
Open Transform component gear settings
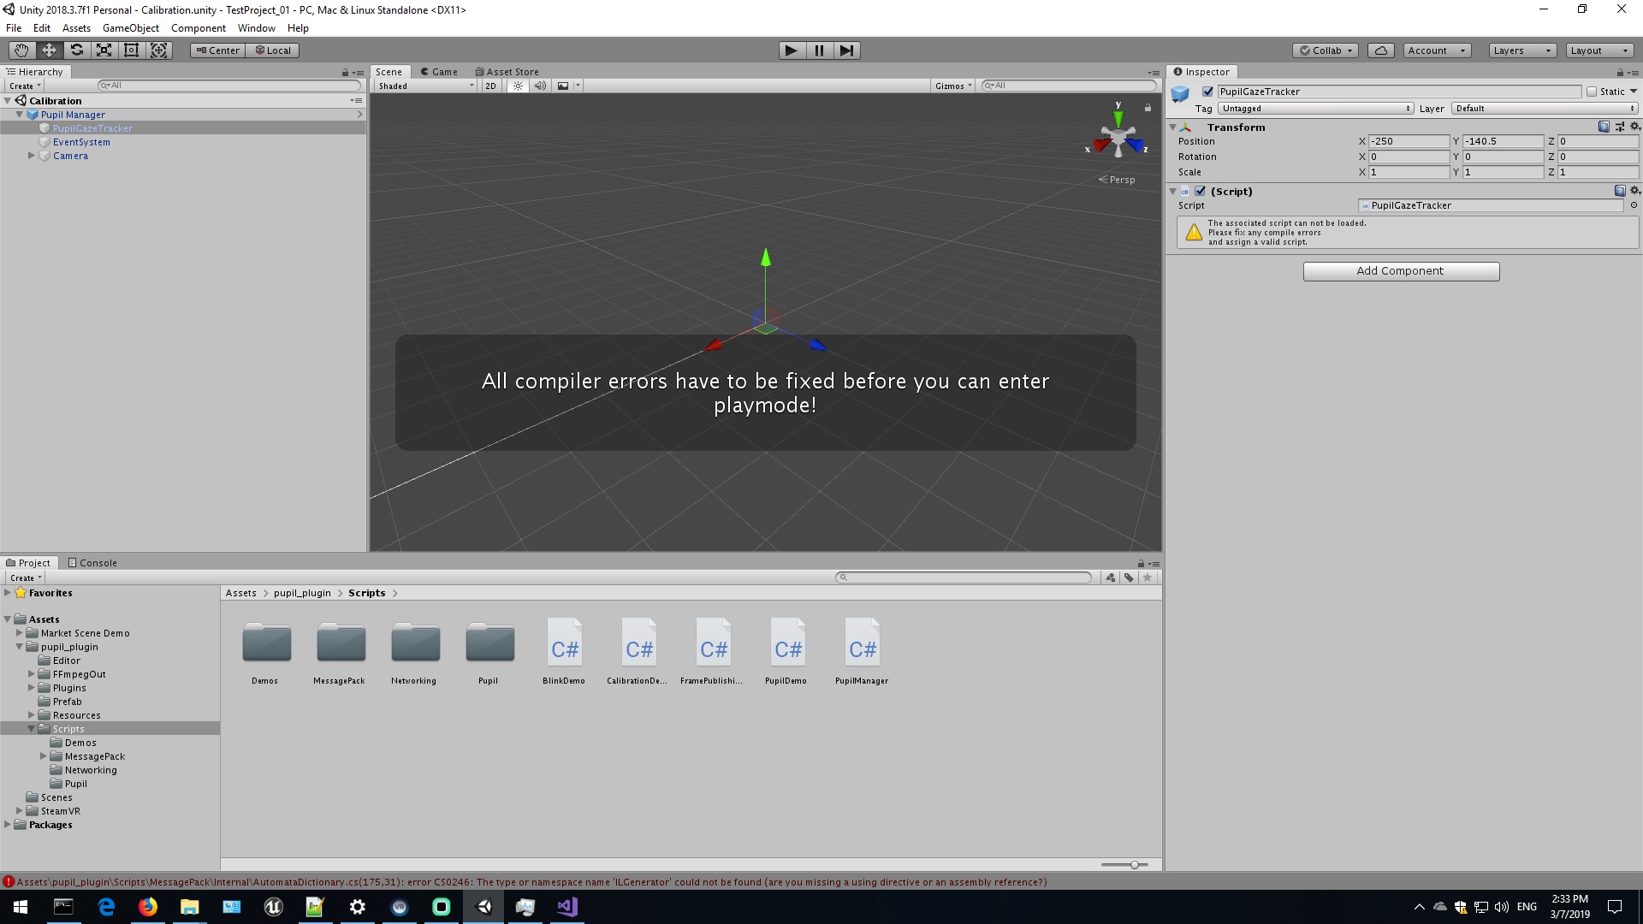(x=1634, y=127)
